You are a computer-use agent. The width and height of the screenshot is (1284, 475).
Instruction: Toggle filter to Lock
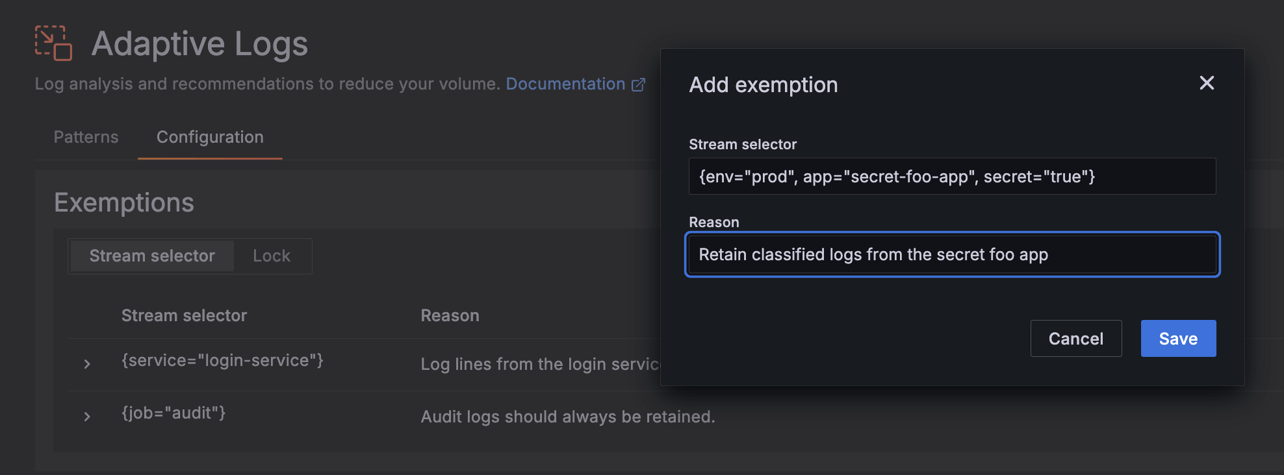point(272,256)
